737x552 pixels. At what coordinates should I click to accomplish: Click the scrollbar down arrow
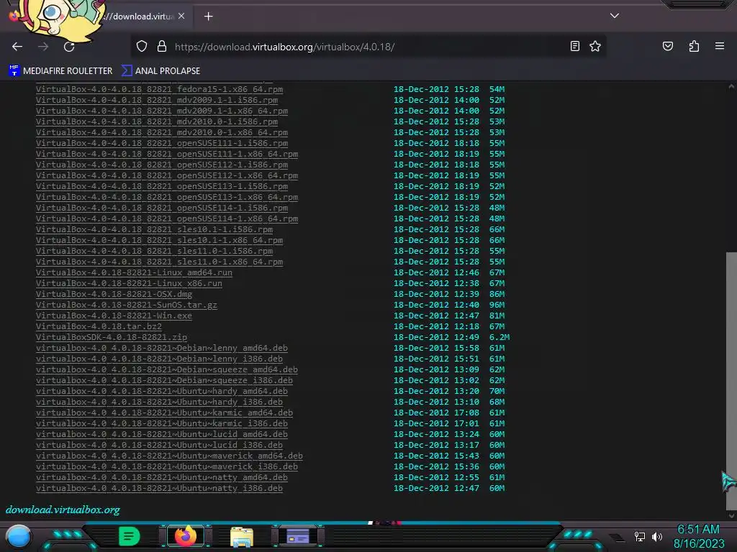tap(731, 515)
